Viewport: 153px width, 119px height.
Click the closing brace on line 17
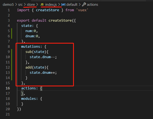[x=22, y=93]
